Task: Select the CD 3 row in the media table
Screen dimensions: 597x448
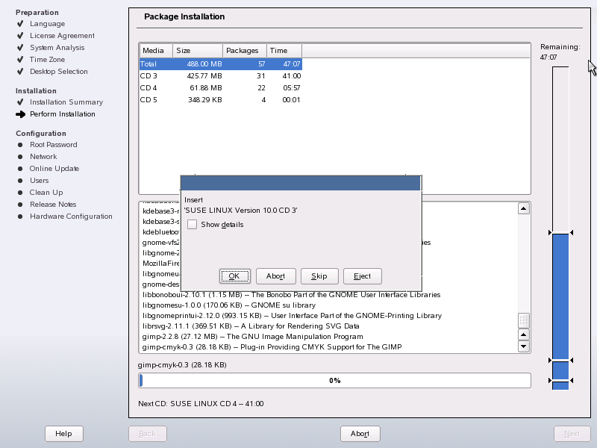Action: (x=221, y=76)
